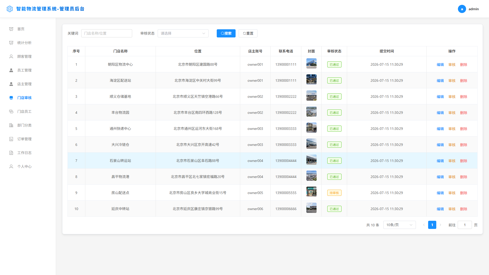Viewport: 489px width, 275px height.
Task: Open cover thumbnail of 朝阳区物流中心
Action: pyautogui.click(x=311, y=63)
